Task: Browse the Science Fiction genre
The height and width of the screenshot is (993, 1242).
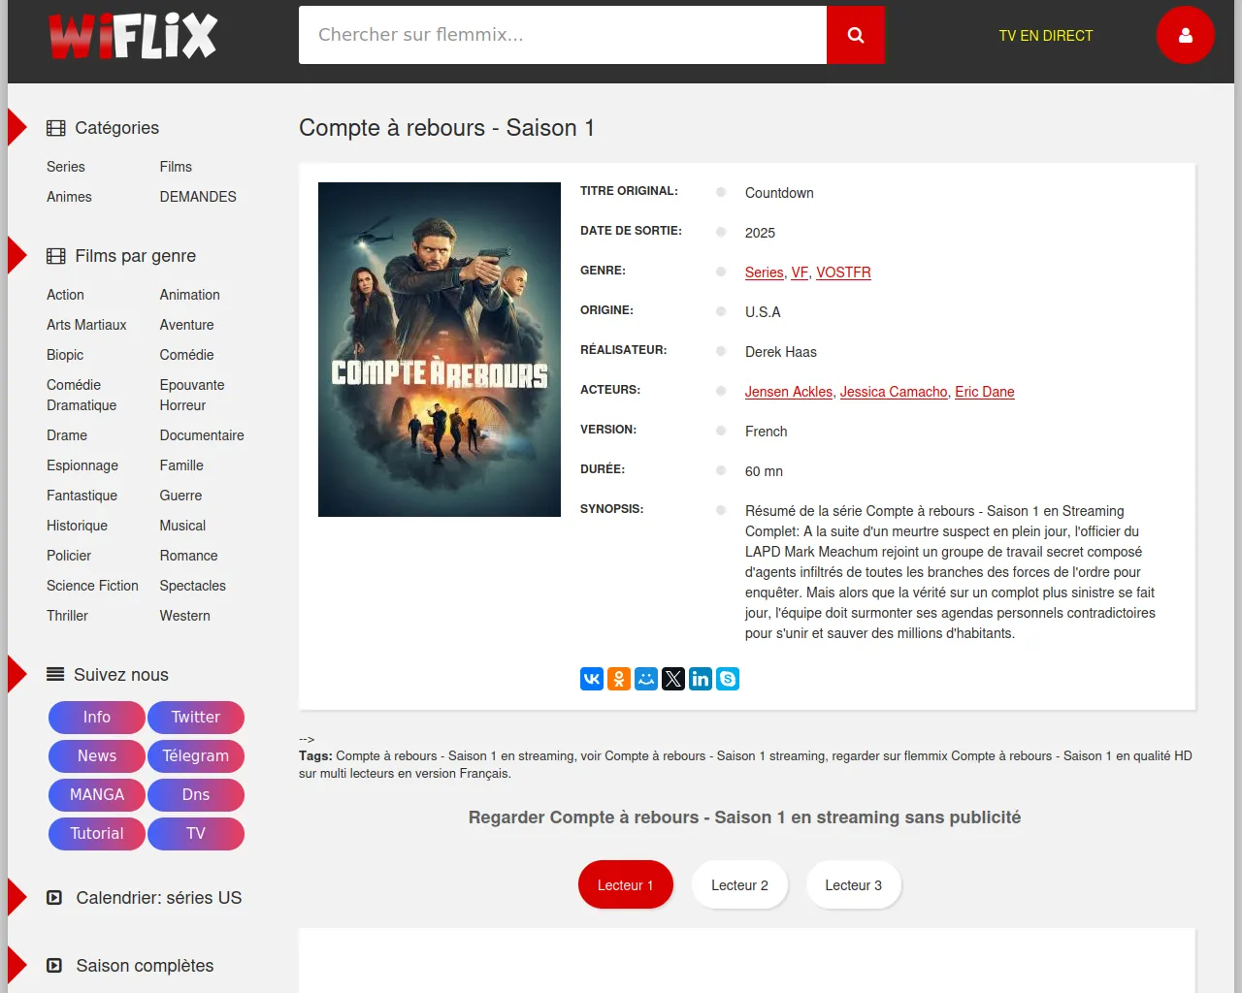Action: pos(92,586)
